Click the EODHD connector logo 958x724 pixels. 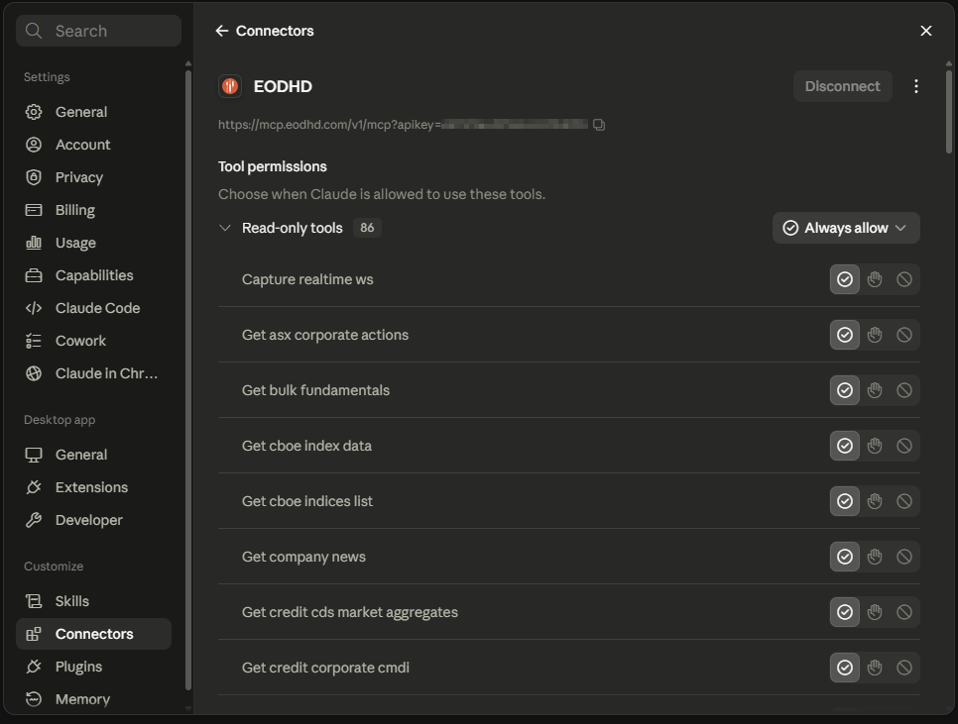click(x=230, y=86)
